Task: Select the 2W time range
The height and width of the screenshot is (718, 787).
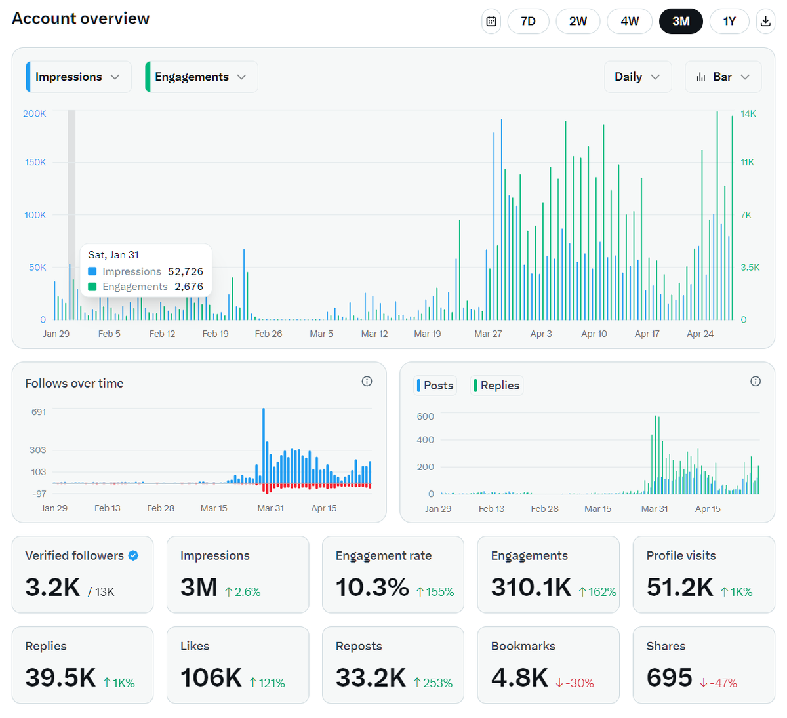Action: point(578,21)
